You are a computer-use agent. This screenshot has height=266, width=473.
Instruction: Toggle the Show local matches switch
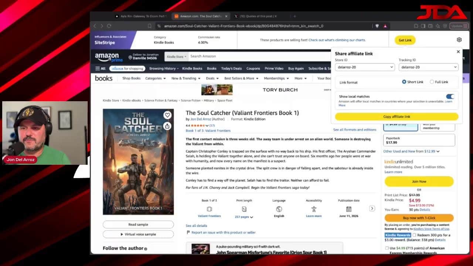click(x=450, y=96)
